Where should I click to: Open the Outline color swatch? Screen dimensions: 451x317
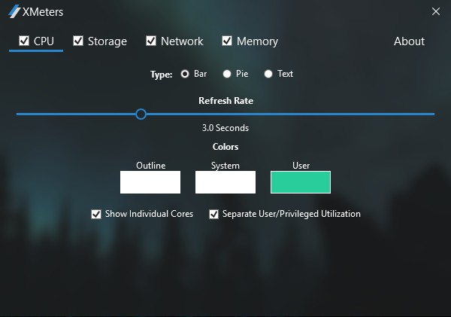(x=150, y=182)
